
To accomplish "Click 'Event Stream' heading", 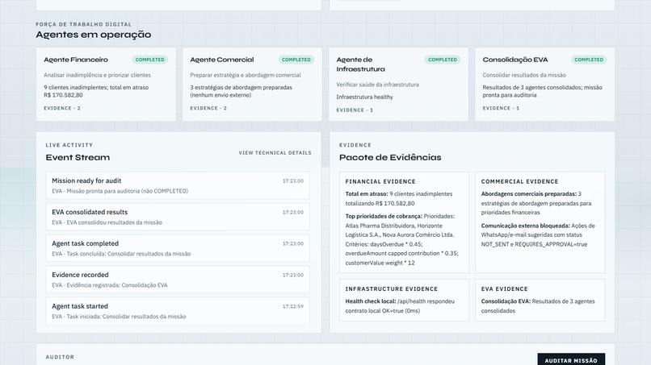I will coord(78,157).
